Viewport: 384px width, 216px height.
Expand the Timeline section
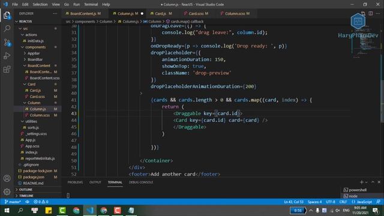pyautogui.click(x=26, y=196)
